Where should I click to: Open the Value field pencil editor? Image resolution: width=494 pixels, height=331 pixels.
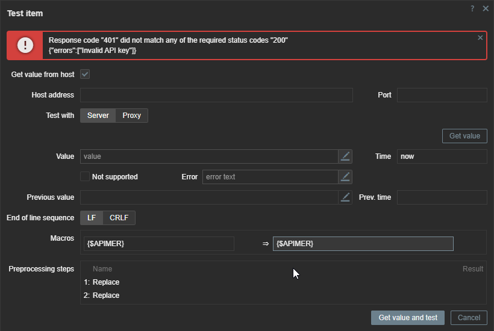[345, 156]
